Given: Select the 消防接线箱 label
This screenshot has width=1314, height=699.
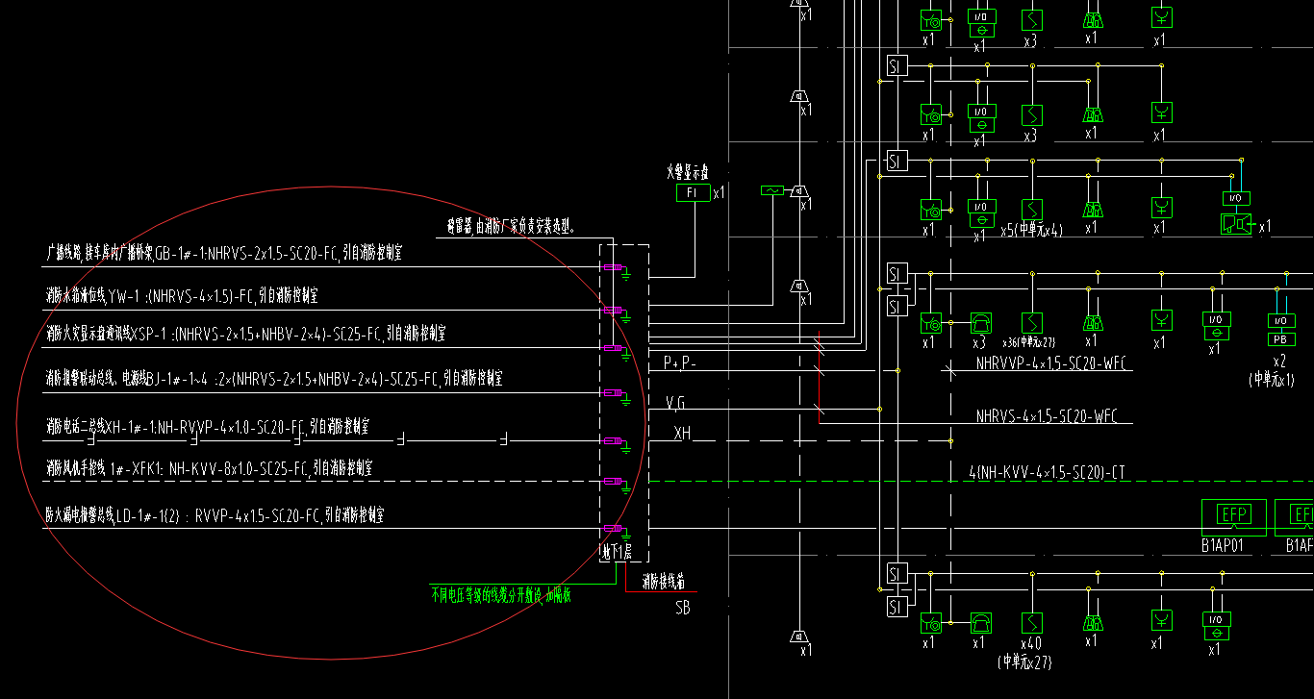Looking at the screenshot, I should click(663, 582).
